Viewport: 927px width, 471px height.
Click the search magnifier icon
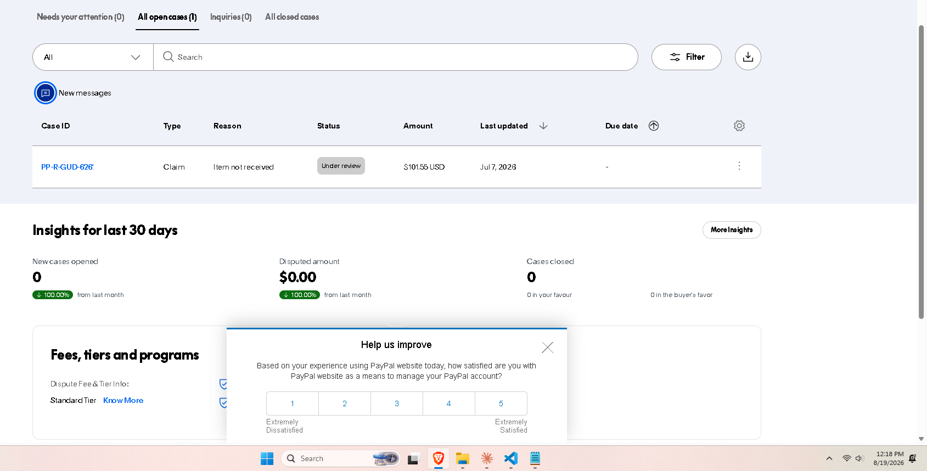tap(168, 57)
